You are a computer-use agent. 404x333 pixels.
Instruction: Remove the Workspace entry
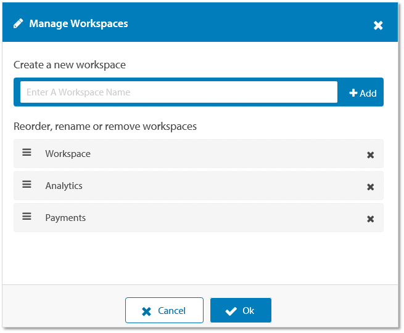click(x=370, y=155)
